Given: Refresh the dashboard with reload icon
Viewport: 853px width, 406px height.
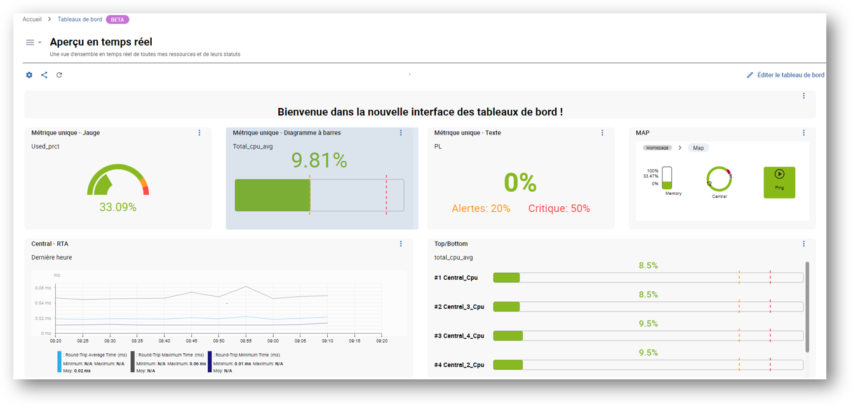Looking at the screenshot, I should tap(59, 75).
